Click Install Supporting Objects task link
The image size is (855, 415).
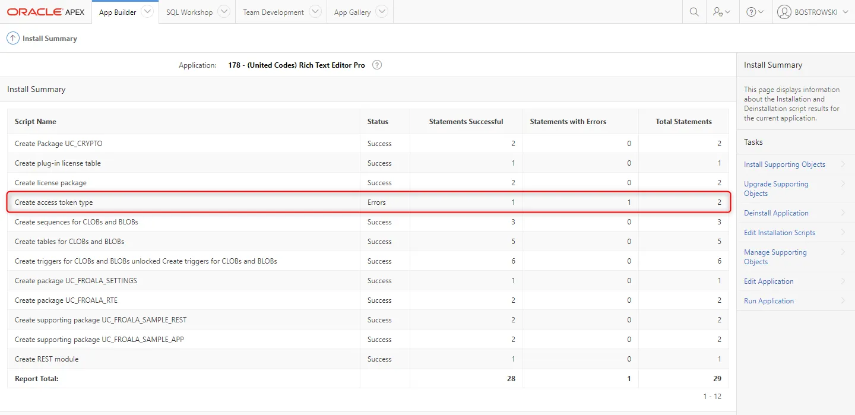pos(784,164)
